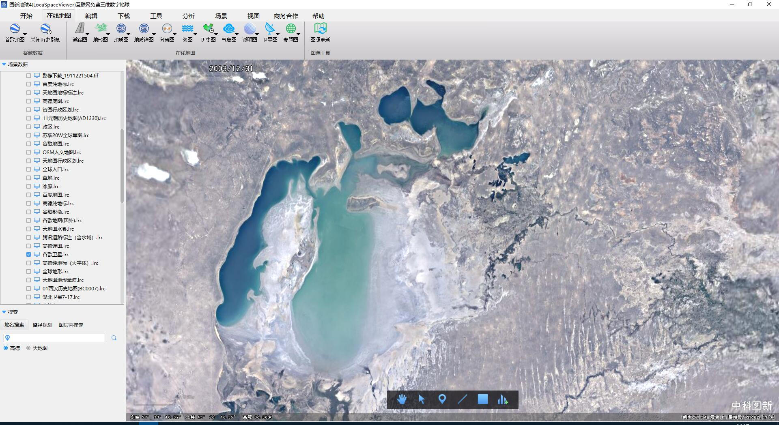Open the 开始 ribbon tab
This screenshot has height=425, width=779.
coord(26,16)
